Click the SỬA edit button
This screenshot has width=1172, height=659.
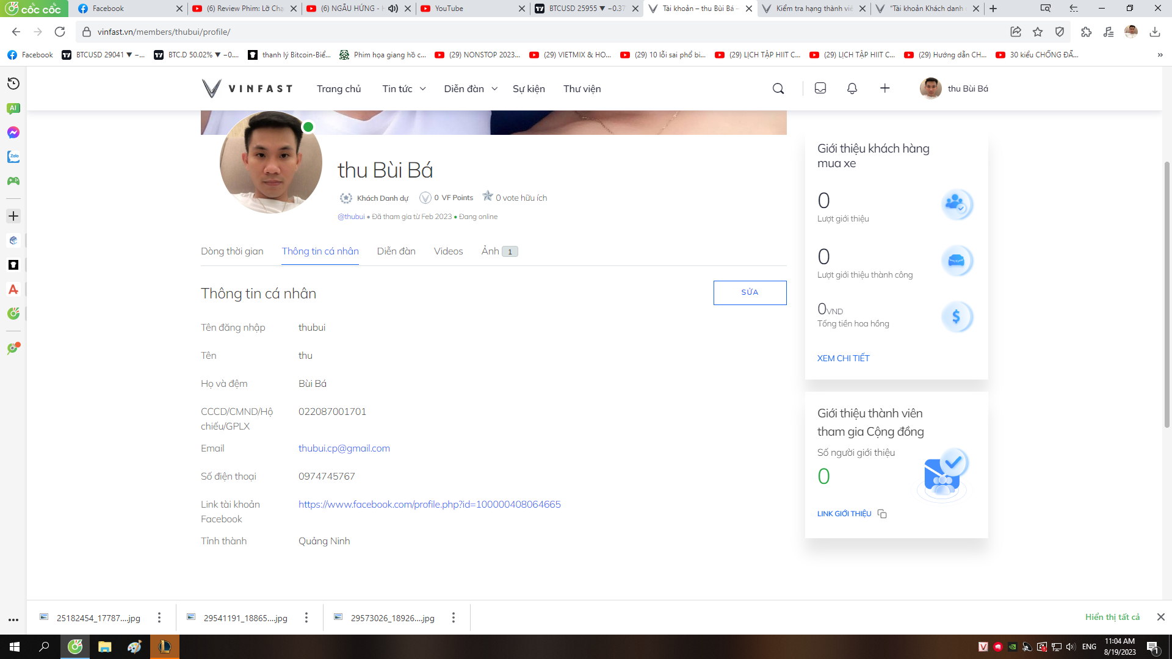(750, 293)
